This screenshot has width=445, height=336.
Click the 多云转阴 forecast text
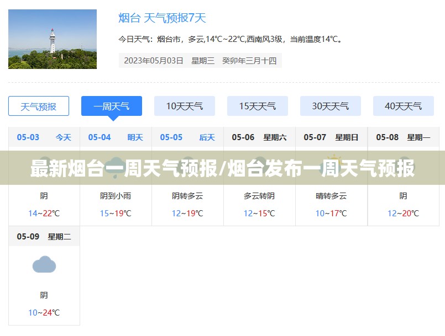tap(259, 196)
